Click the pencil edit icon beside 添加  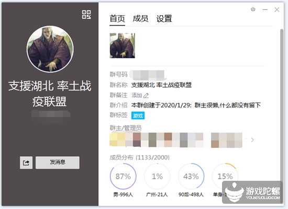coord(146,96)
